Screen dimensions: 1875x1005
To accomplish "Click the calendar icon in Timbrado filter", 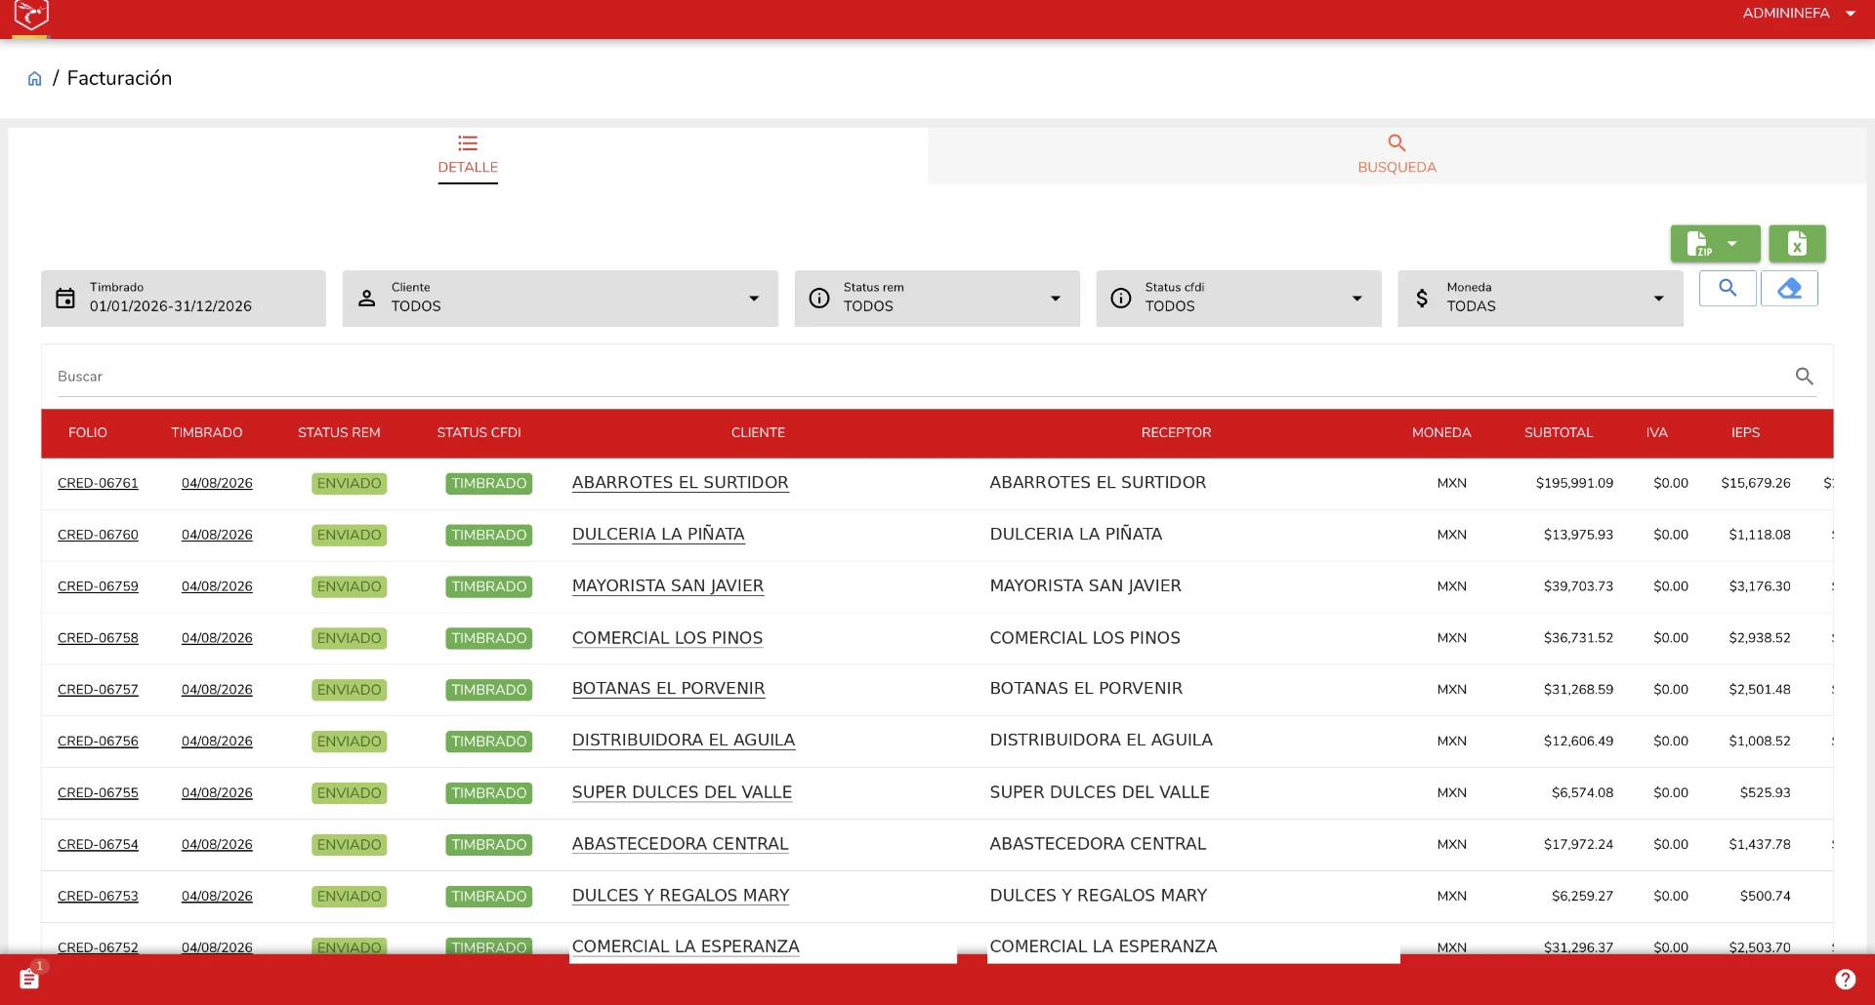I will [65, 299].
